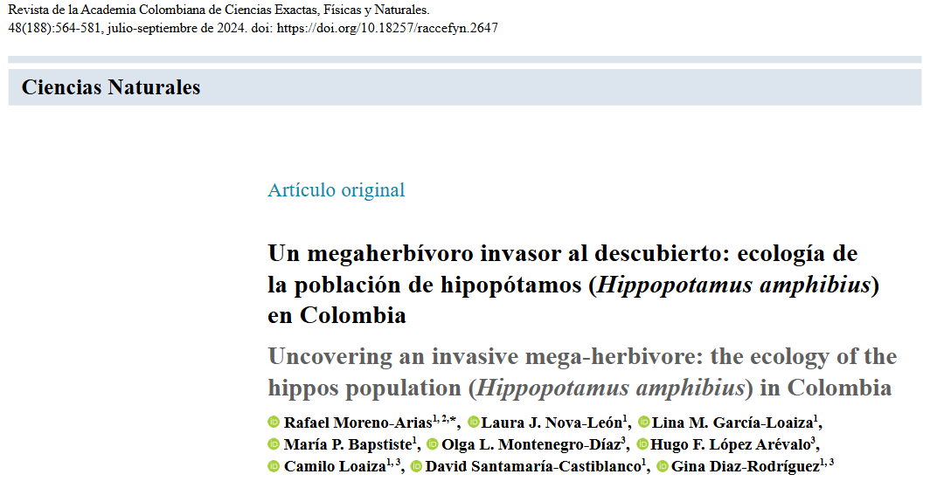This screenshot has height=481, width=930.
Task: Click author name Lina M. García-Loaiza
Action: point(732,423)
